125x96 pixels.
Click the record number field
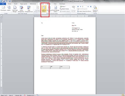(x=84, y=7)
